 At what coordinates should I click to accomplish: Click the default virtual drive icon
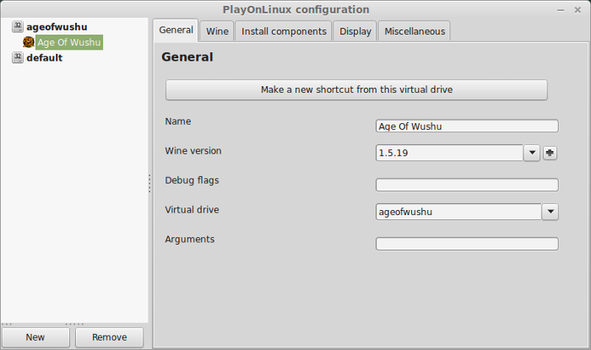tap(18, 57)
